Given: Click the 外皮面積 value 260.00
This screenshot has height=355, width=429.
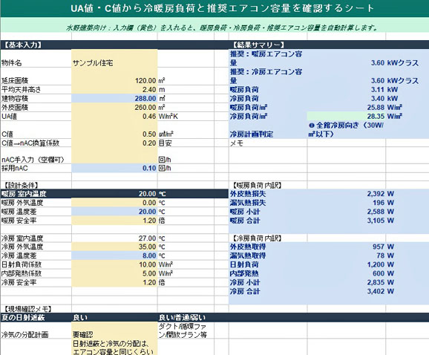Looking at the screenshot, I should point(114,107).
